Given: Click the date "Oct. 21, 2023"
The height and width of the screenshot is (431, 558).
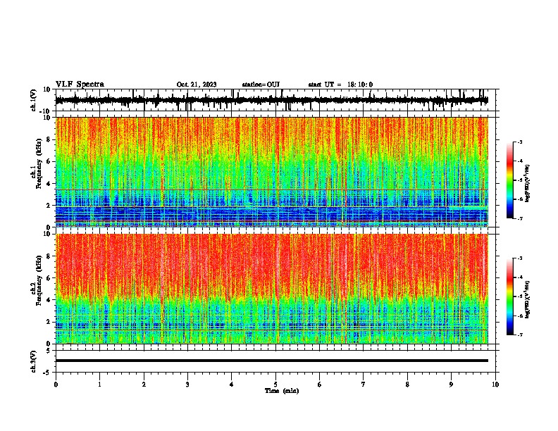Looking at the screenshot, I should pos(197,85).
